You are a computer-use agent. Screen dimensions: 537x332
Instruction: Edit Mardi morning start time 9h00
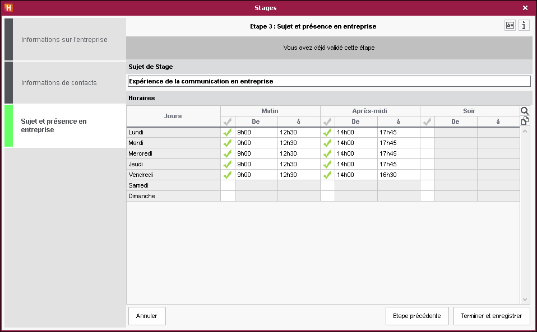(256, 143)
